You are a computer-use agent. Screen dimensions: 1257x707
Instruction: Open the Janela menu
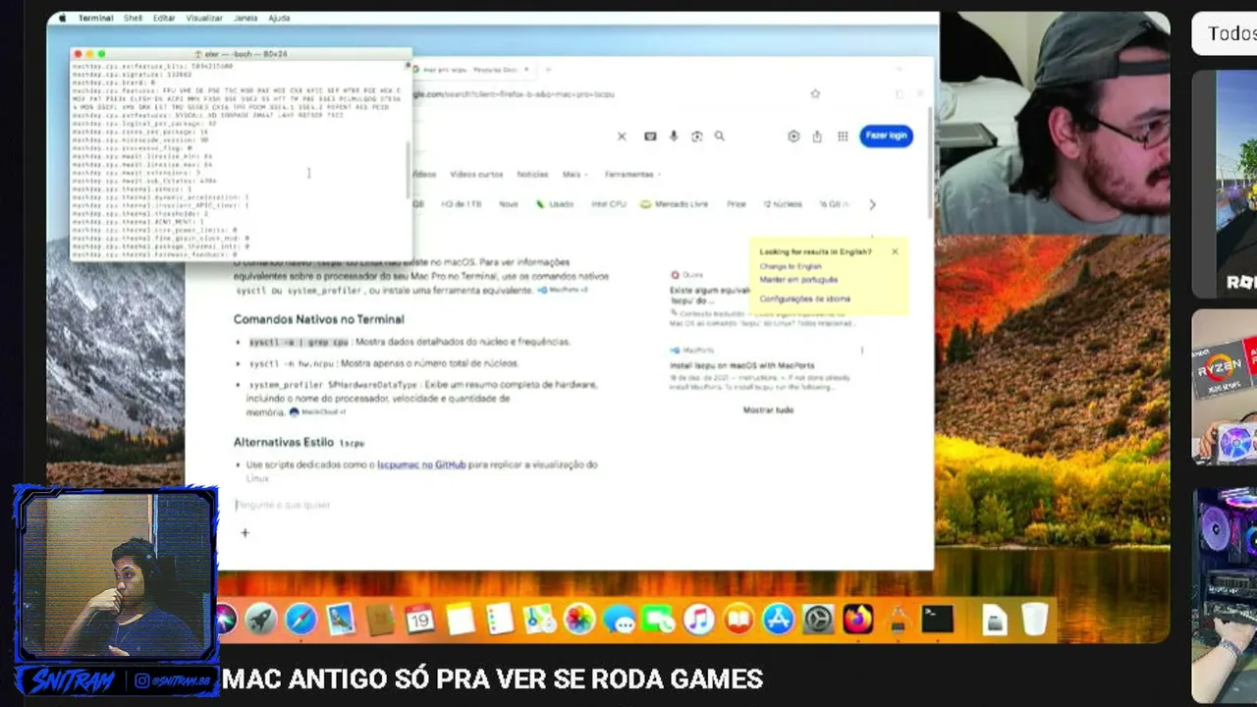point(246,18)
